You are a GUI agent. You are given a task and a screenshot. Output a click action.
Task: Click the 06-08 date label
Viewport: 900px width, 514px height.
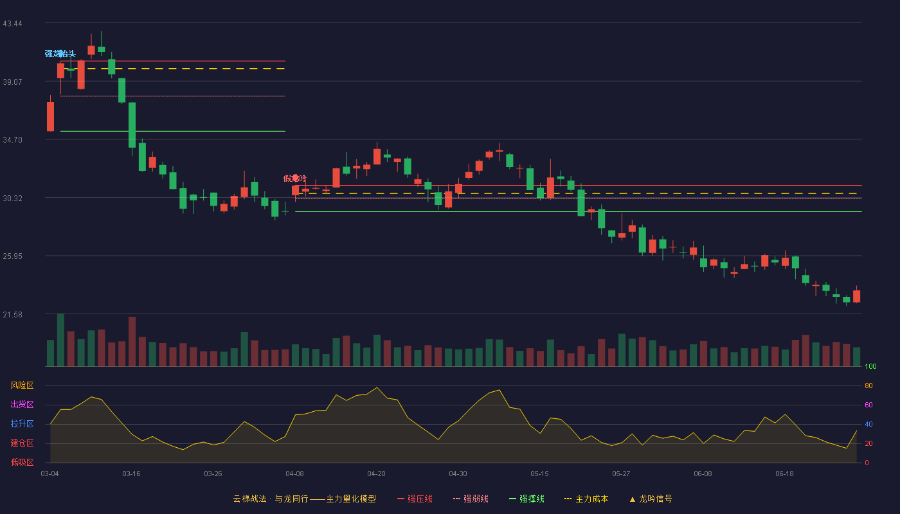click(x=703, y=474)
